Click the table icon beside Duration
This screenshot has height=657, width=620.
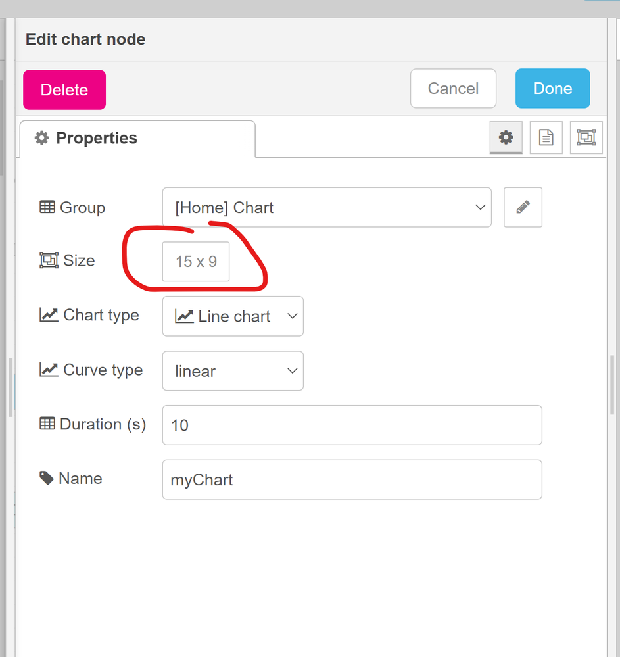(47, 424)
